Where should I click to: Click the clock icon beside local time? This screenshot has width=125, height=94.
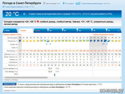44,3
